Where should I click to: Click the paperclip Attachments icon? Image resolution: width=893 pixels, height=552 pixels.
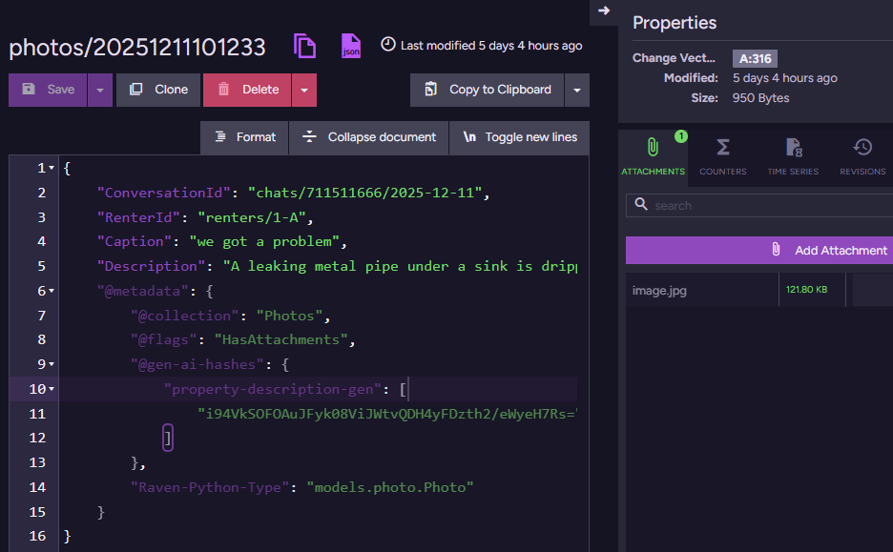653,148
